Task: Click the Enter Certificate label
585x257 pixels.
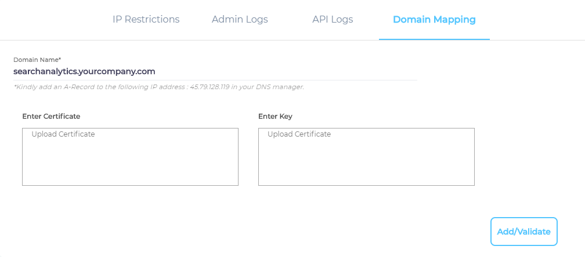Action: [x=51, y=116]
